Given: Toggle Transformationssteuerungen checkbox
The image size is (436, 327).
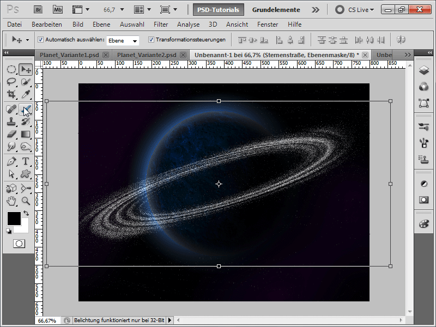Looking at the screenshot, I should 151,39.
